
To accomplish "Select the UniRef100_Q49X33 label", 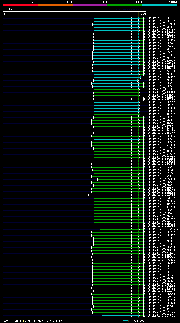I will pyautogui.click(x=161, y=176).
